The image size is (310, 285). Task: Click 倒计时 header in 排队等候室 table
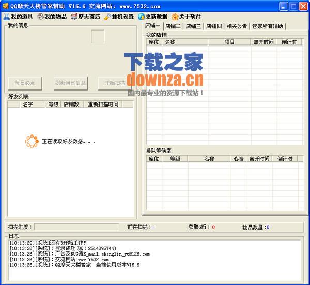click(x=285, y=159)
